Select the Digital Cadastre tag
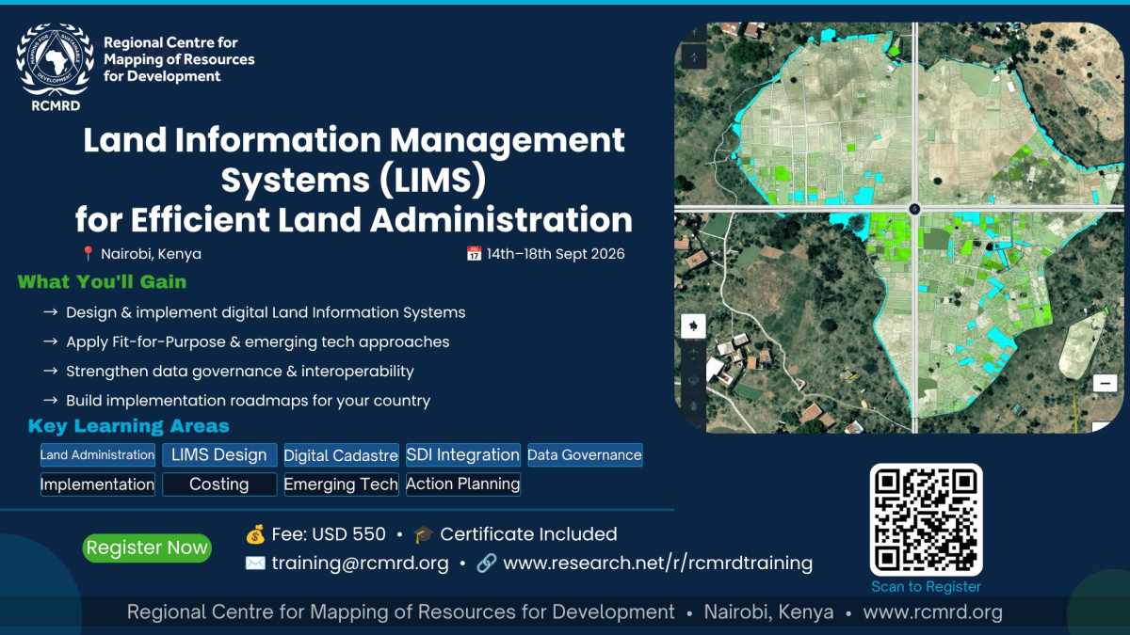The image size is (1130, 635). 341,455
